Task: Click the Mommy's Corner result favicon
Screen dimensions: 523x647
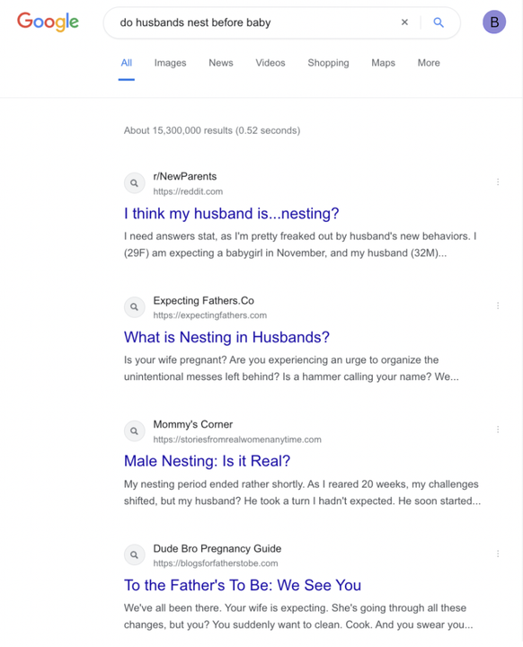Action: 135,431
